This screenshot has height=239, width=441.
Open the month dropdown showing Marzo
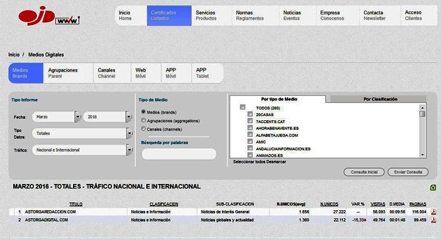[56, 117]
